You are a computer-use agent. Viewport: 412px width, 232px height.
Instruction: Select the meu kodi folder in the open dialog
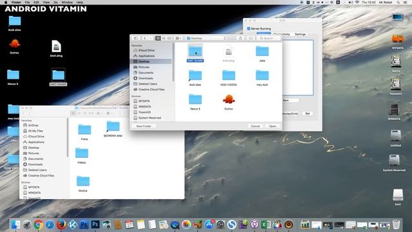(262, 77)
